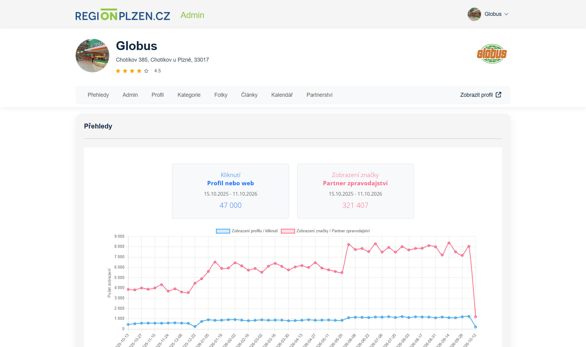Expand the Globus account dropdown chevron
Viewport: 586px width, 347px height.
(x=506, y=14)
